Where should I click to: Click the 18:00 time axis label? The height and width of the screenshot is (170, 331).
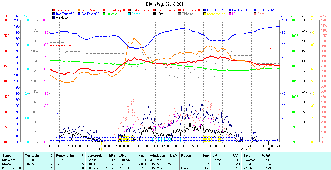(223, 146)
